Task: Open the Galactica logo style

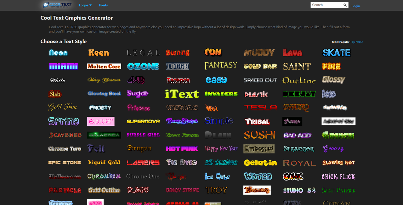Action: click(104, 135)
